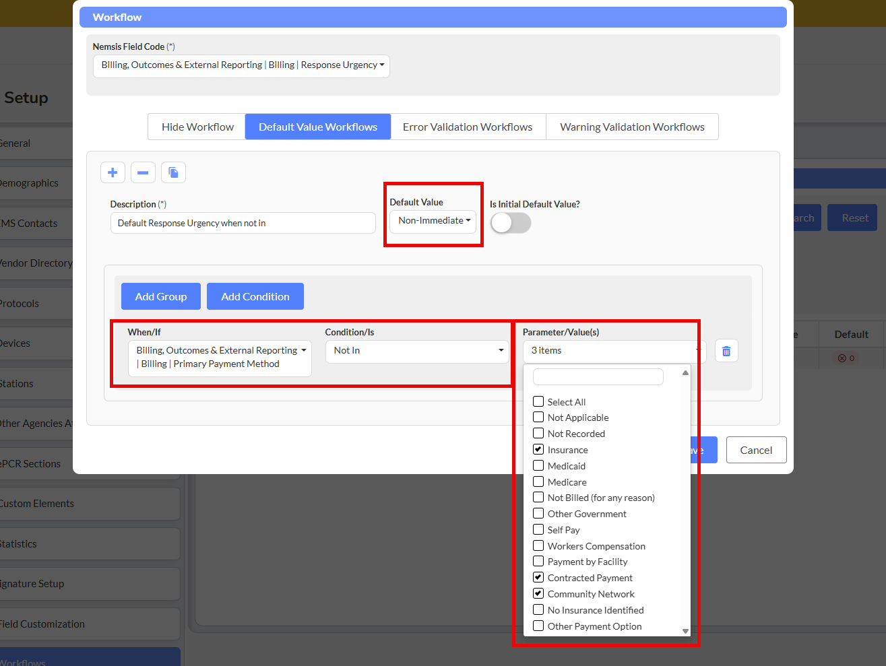The width and height of the screenshot is (886, 666).
Task: Switch to Error Validation Workflows tab
Action: pyautogui.click(x=468, y=127)
